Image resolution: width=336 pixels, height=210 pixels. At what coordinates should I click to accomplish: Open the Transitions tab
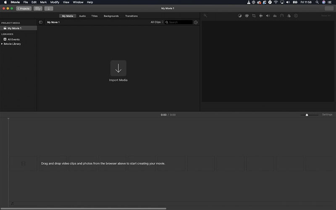pyautogui.click(x=131, y=16)
